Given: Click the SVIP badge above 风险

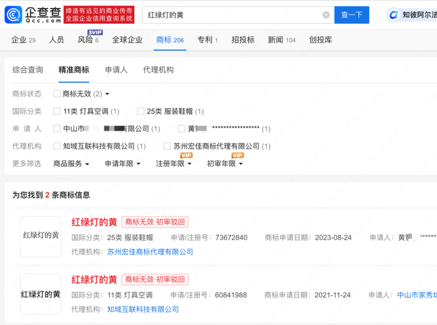Looking at the screenshot, I should coord(95,32).
